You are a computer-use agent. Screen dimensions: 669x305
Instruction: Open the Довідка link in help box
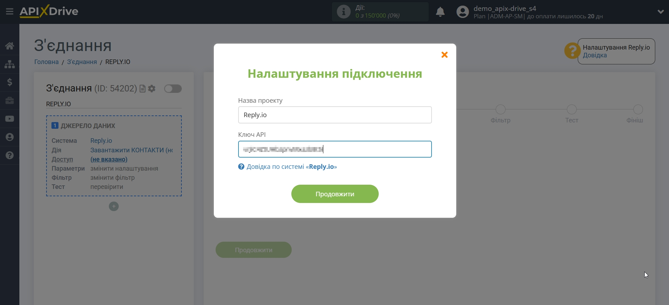[595, 55]
